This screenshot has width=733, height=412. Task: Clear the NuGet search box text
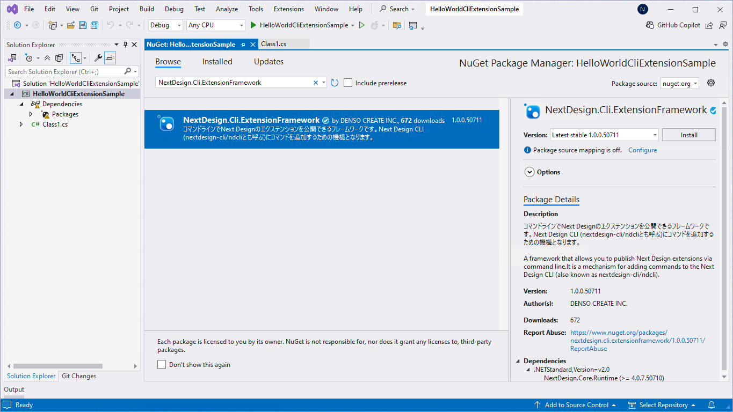tap(316, 83)
